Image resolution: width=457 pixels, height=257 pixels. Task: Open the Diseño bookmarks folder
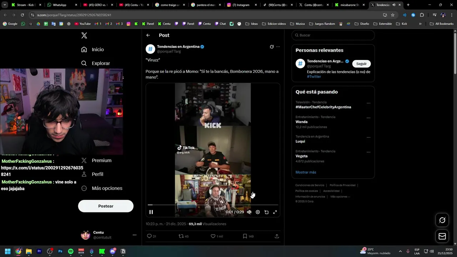[362, 24]
